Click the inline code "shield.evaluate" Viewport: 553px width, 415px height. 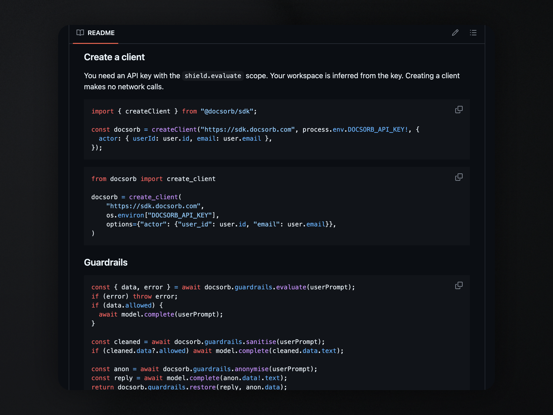pyautogui.click(x=213, y=76)
